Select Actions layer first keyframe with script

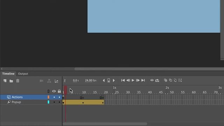(63, 97)
